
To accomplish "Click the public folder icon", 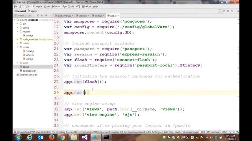I will tap(21, 43).
